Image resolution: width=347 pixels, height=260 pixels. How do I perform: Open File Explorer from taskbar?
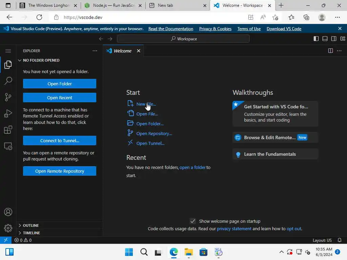pyautogui.click(x=188, y=252)
